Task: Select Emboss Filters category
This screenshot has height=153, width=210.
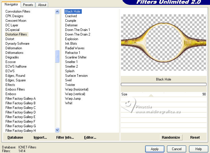Action: [15, 89]
